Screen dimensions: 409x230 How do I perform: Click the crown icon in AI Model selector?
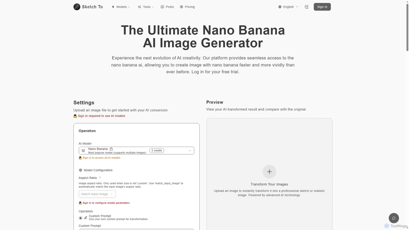click(83, 150)
